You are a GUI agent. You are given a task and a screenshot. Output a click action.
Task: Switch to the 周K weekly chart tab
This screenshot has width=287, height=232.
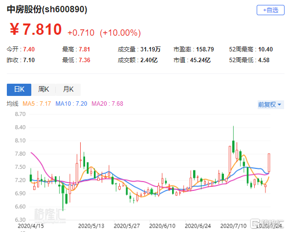44,90
